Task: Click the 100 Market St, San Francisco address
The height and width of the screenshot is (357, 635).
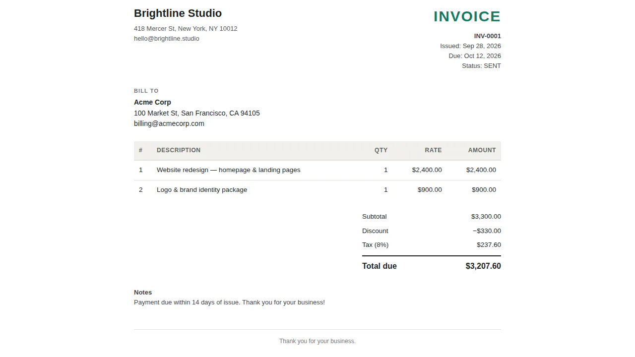Action: tap(197, 113)
